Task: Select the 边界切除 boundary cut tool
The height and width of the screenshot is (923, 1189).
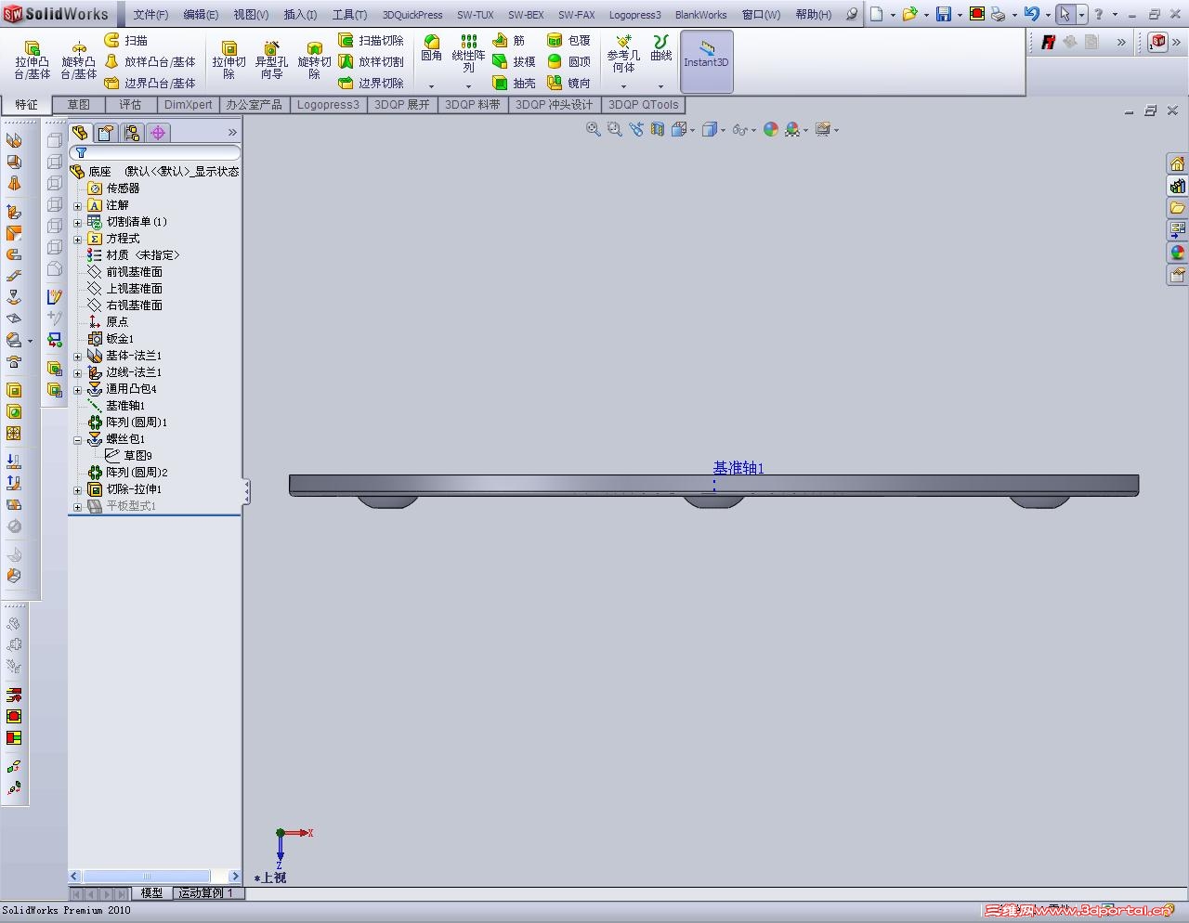Action: coord(371,83)
